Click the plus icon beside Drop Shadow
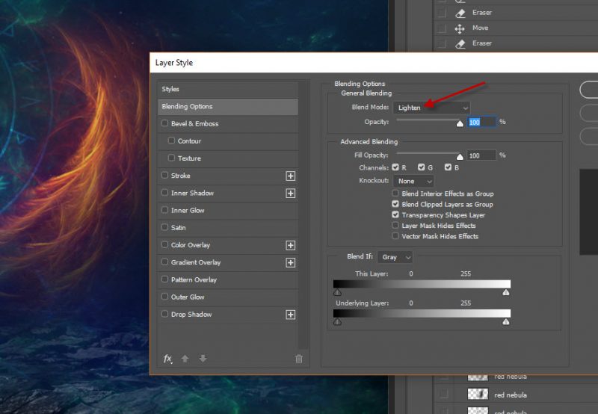This screenshot has height=414, width=598. point(291,315)
